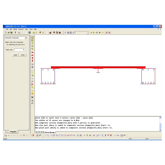The width and height of the screenshot is (165, 165).
Task: Open the View menu
Action: click(26, 29)
